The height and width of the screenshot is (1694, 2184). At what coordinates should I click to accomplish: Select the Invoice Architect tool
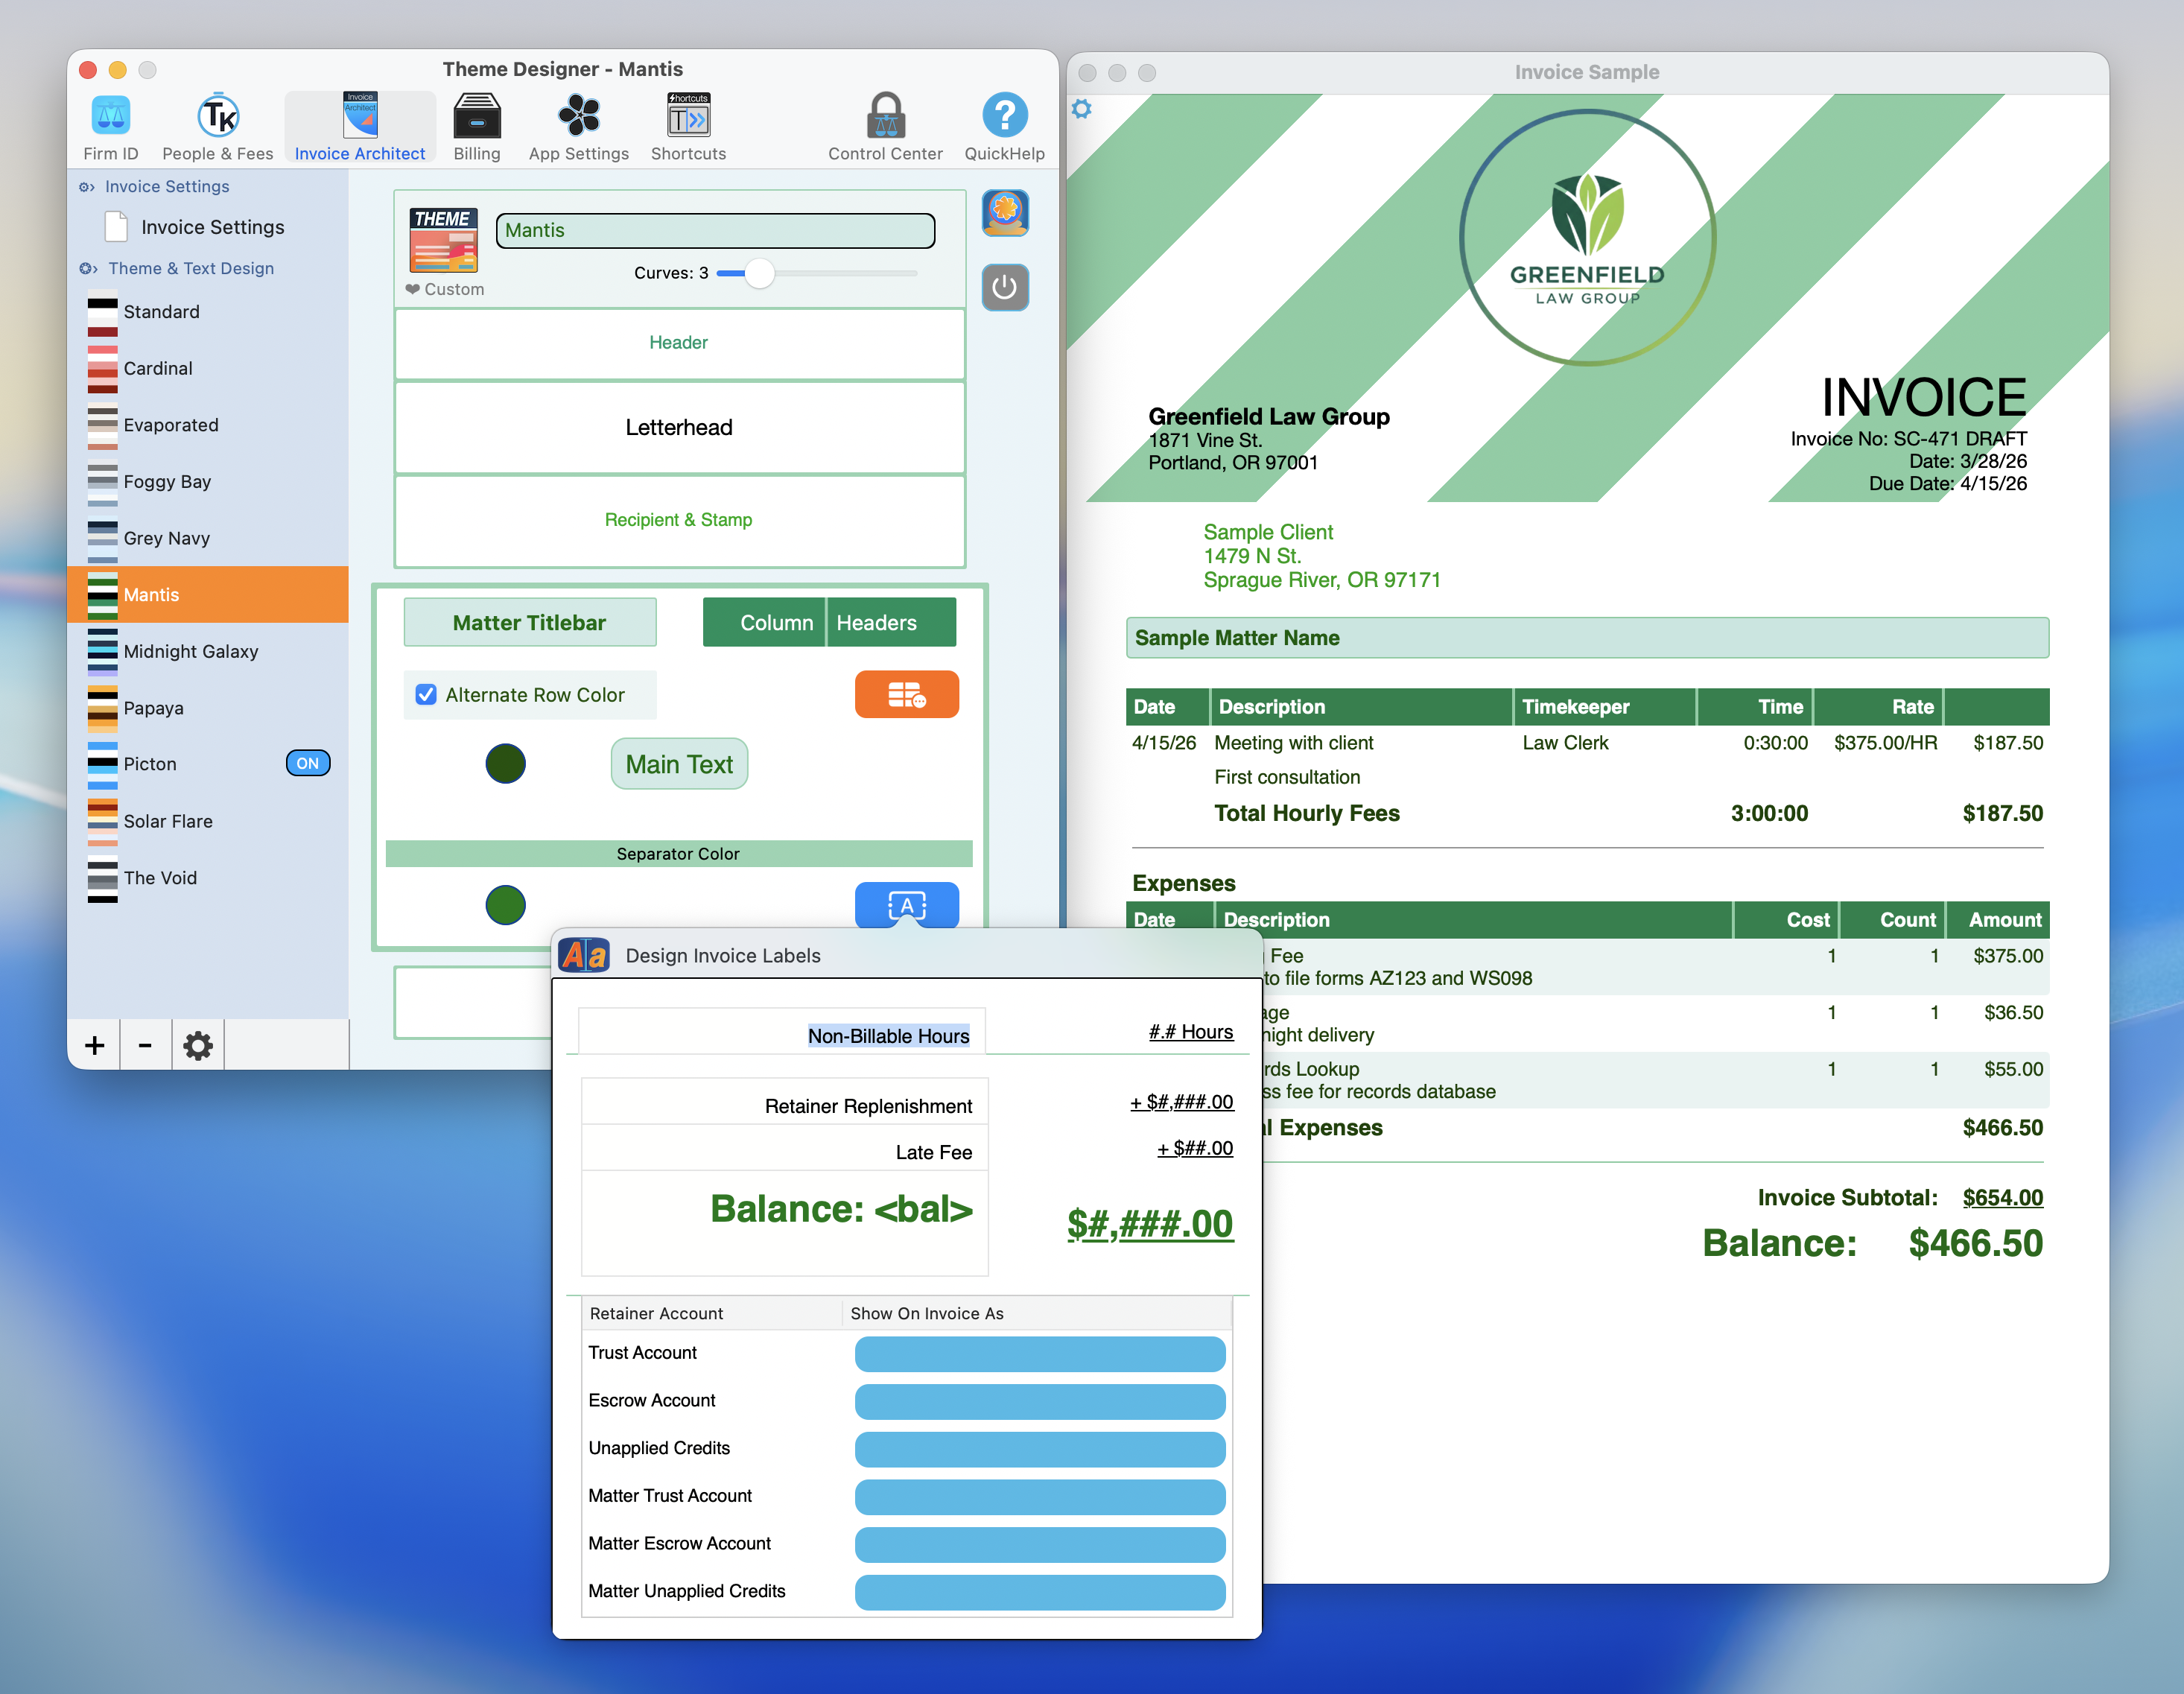click(x=359, y=125)
